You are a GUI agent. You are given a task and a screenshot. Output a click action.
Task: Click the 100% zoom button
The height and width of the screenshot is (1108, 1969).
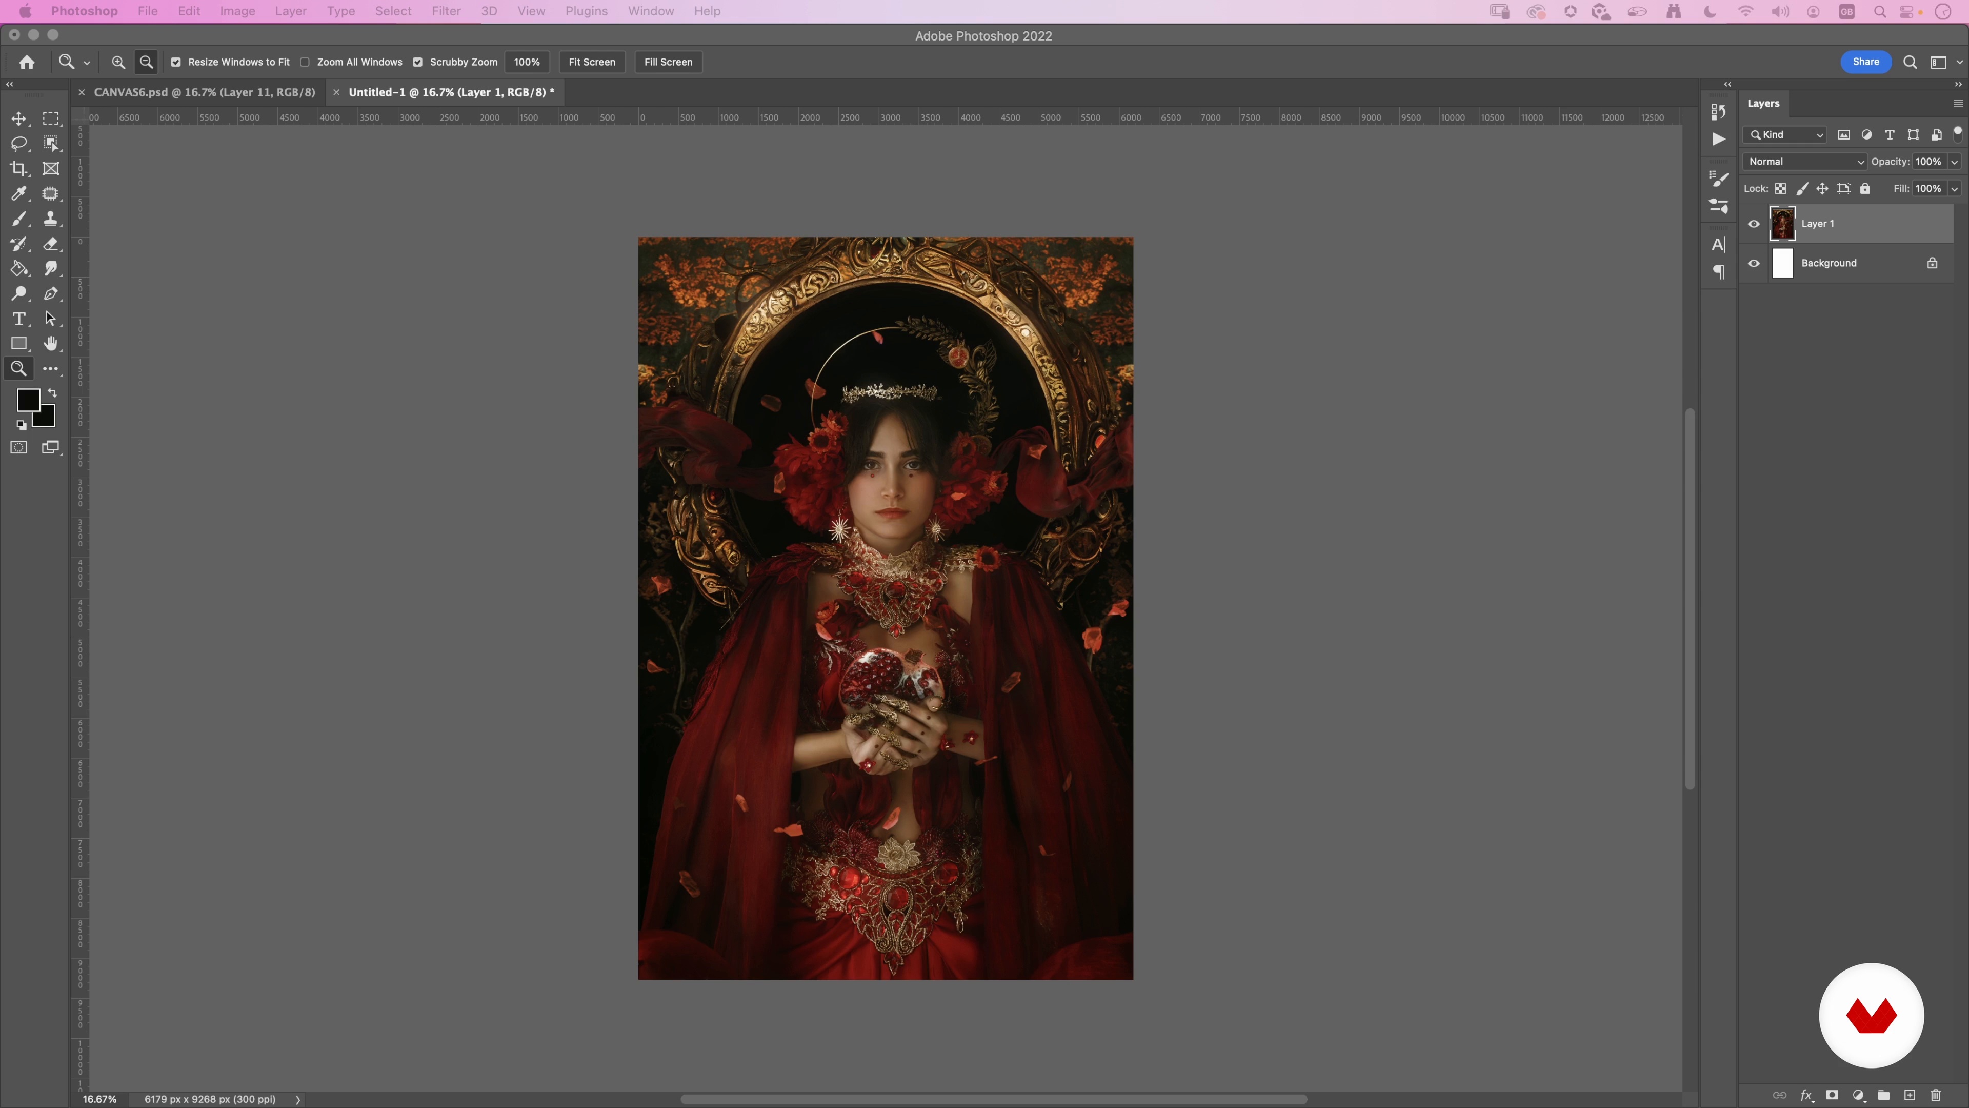tap(527, 62)
